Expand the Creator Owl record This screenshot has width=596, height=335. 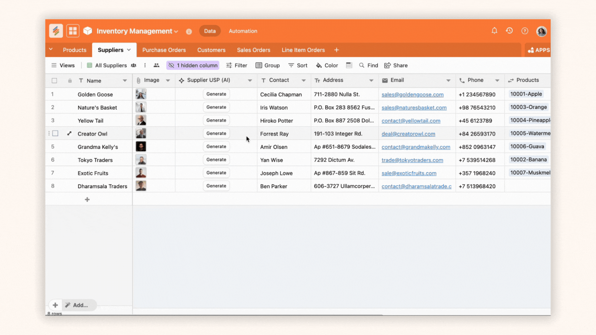pyautogui.click(x=69, y=134)
